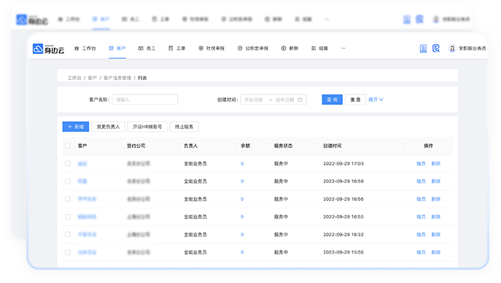This screenshot has width=501, height=283.
Task: Click balance 0 in the 16:55 row
Action: point(242,217)
